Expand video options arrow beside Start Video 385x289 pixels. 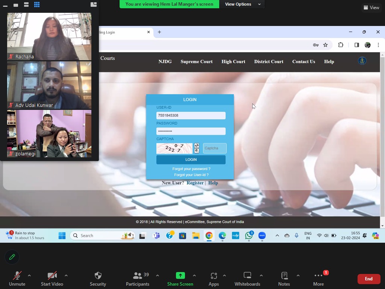point(66,275)
